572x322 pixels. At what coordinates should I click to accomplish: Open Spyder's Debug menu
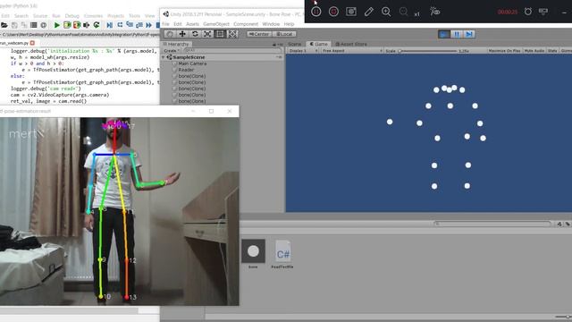click(71, 16)
